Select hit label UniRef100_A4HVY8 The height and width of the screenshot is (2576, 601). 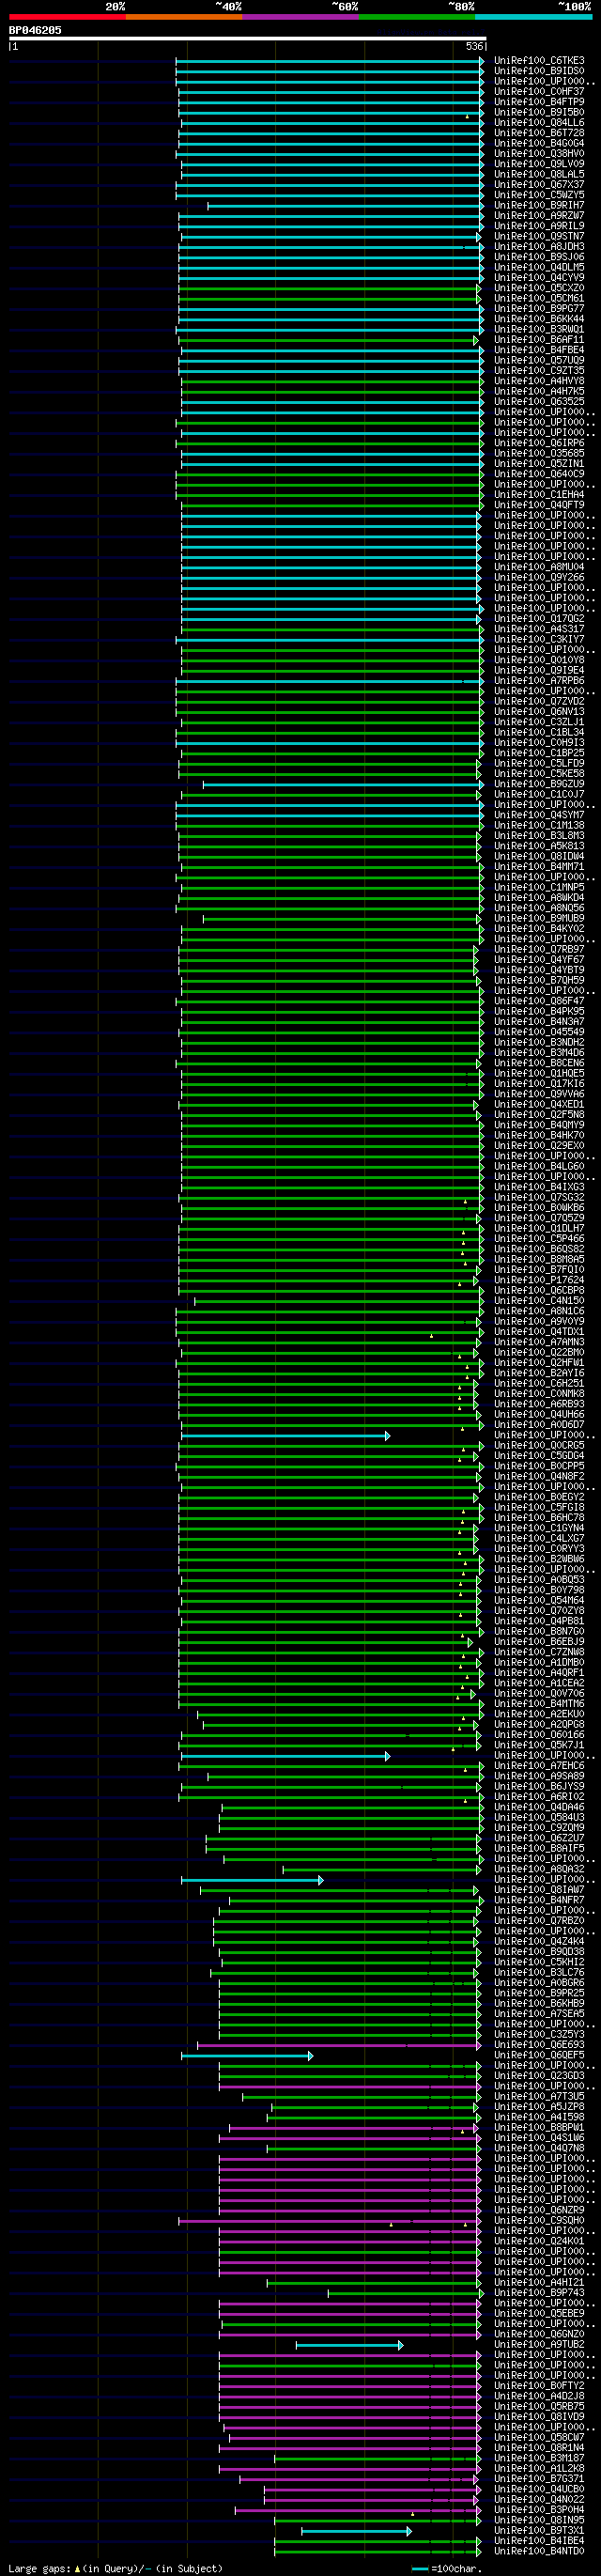[x=539, y=381]
